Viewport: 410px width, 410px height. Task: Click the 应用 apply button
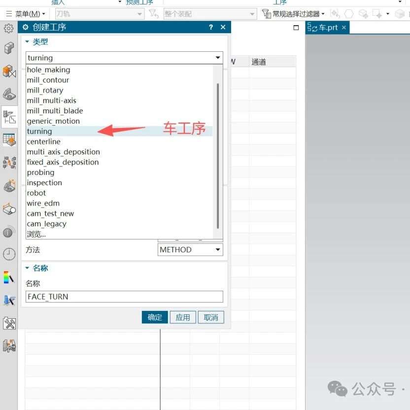pyautogui.click(x=183, y=317)
